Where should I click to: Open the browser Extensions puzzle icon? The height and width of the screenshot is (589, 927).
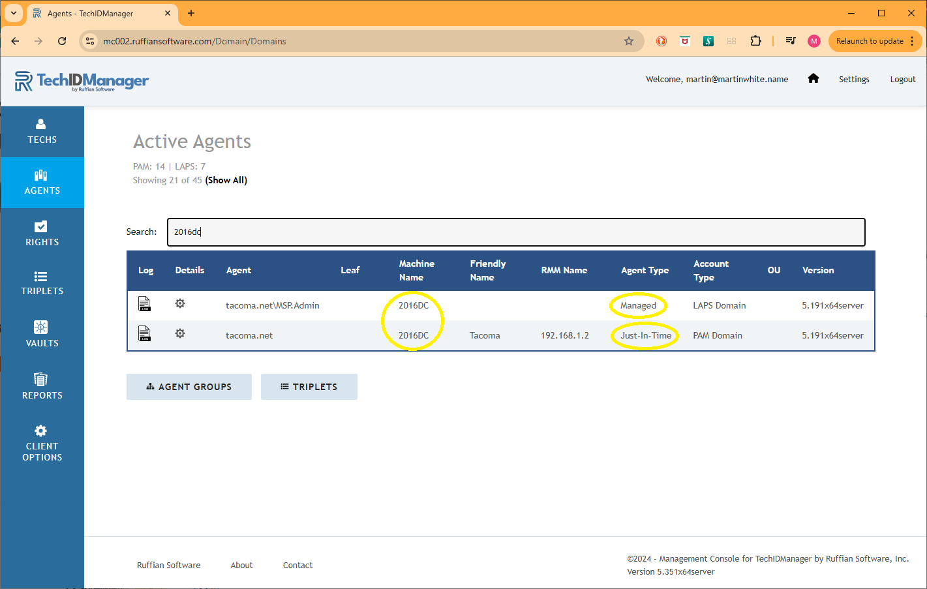tap(755, 41)
